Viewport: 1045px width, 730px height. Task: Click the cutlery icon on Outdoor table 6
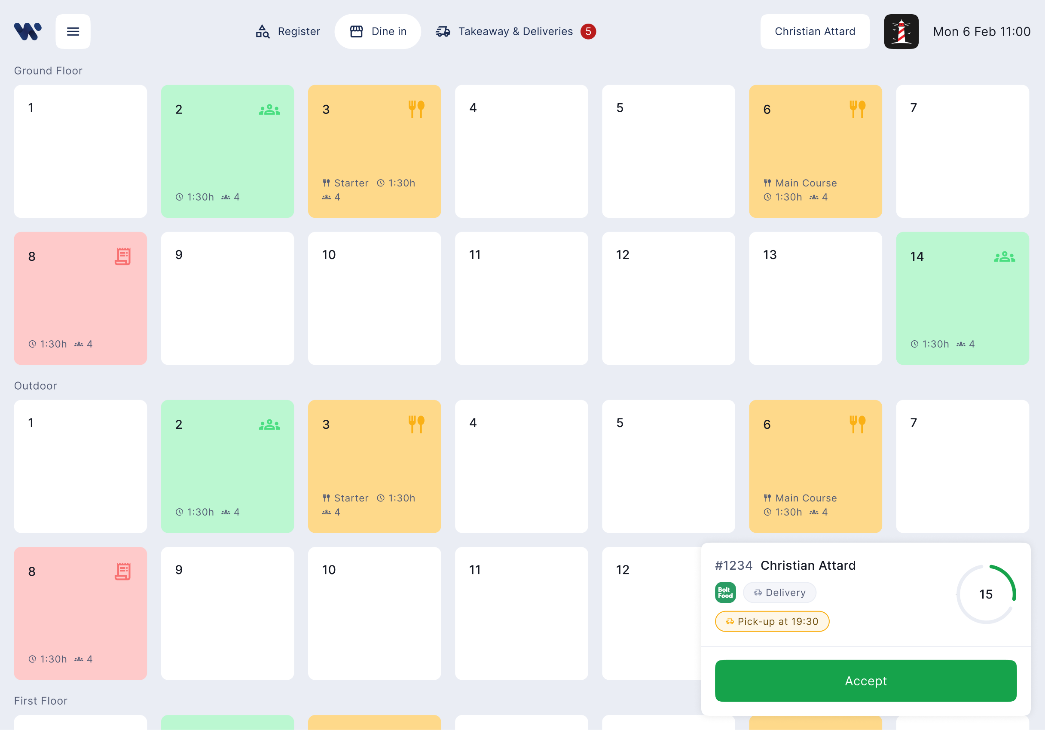click(x=858, y=424)
